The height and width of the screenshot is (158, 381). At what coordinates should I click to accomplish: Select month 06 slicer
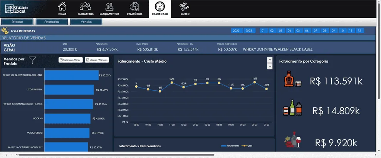click(x=307, y=31)
